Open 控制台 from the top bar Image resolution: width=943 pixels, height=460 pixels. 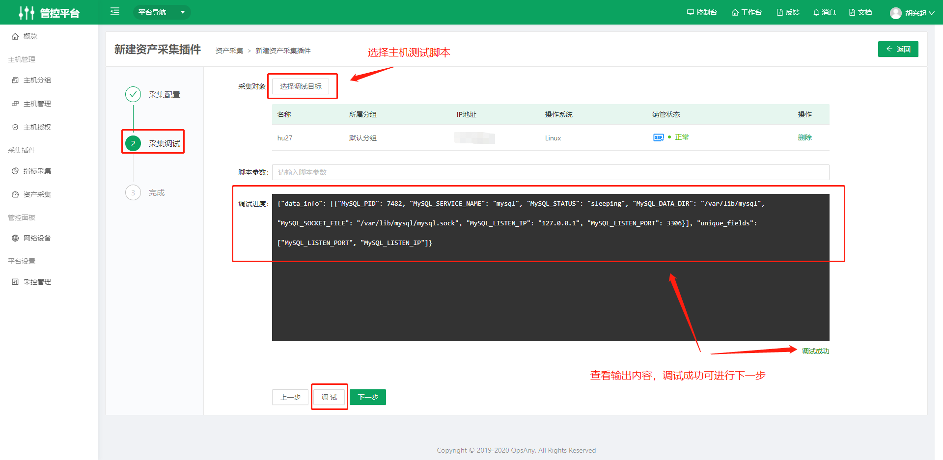[x=702, y=12]
